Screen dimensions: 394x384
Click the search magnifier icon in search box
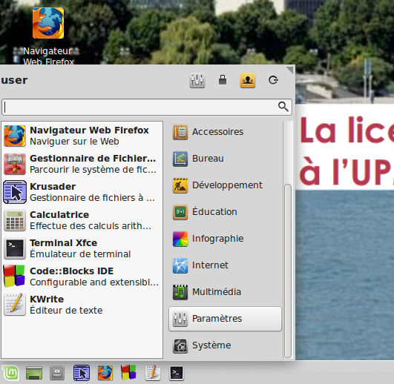pos(283,107)
